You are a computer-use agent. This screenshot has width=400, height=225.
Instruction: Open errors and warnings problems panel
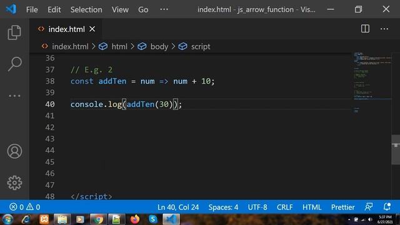(x=25, y=207)
